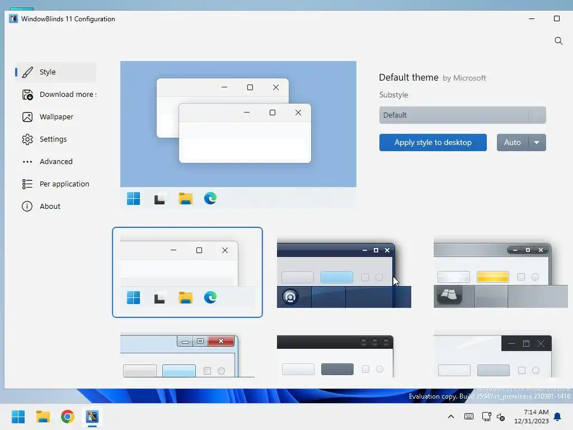Click the WindowBlinds title bar app icon

[13, 18]
